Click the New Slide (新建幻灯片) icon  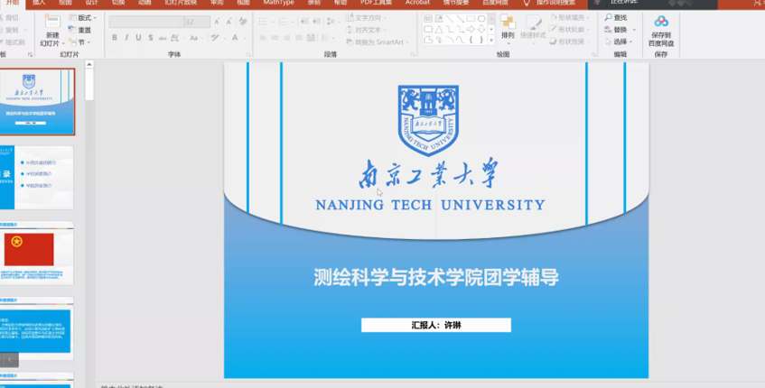[x=51, y=27]
